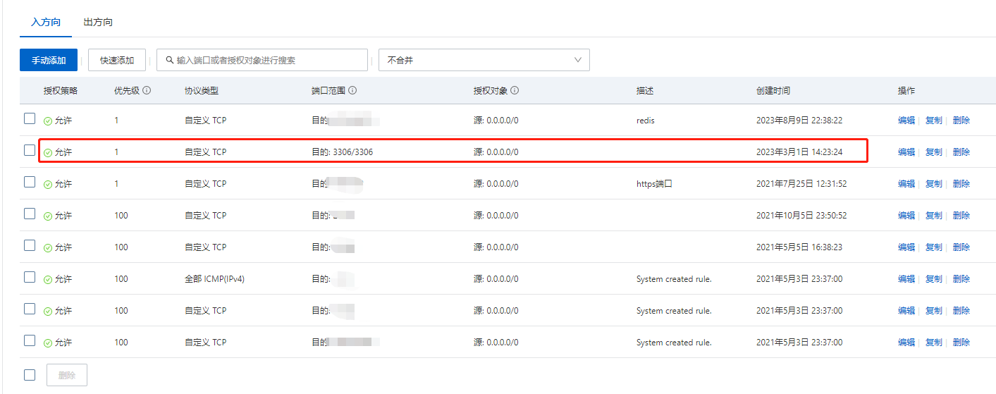Click 复制 for the 3306/3306 rule
Image resolution: width=996 pixels, height=394 pixels.
point(933,152)
